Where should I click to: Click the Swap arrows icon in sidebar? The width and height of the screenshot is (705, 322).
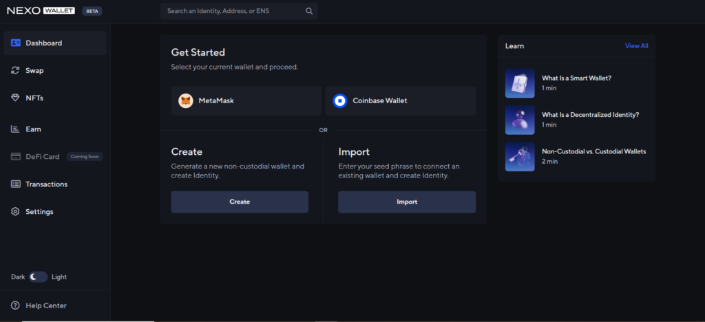[15, 70]
